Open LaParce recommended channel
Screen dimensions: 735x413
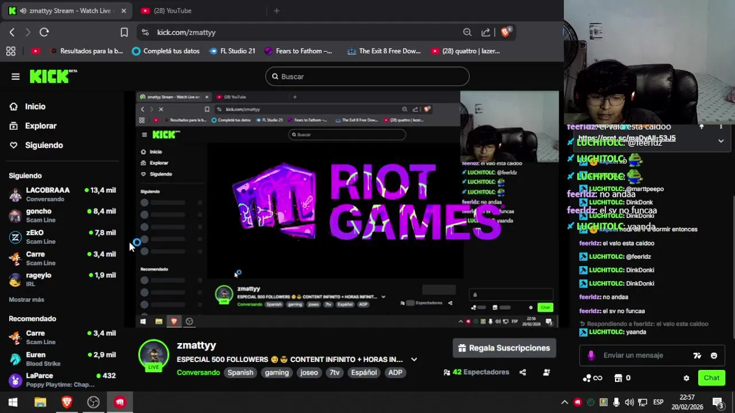(x=62, y=380)
